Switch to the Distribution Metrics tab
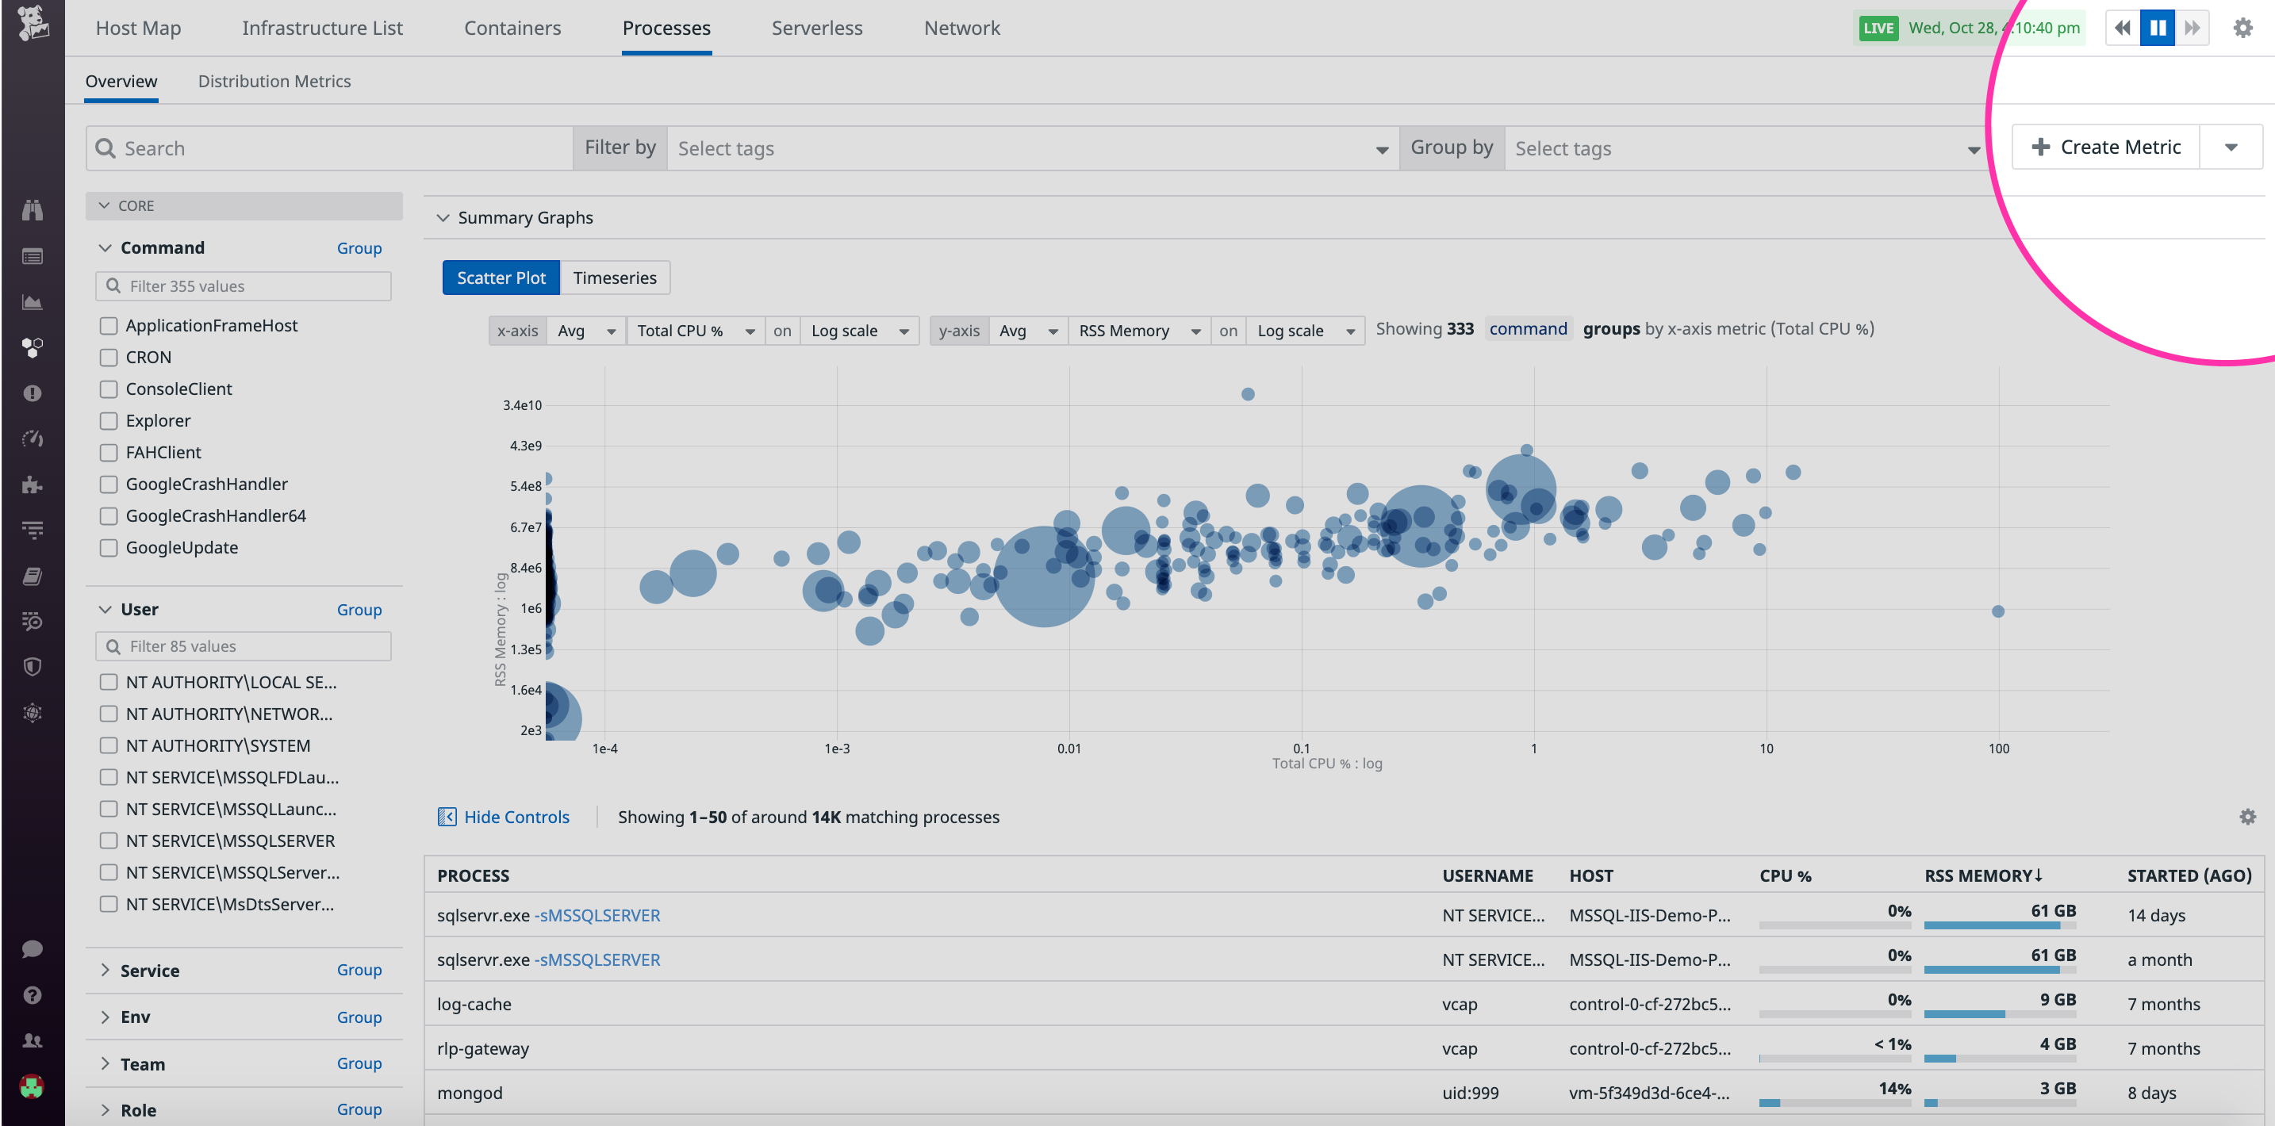Screen dimensions: 2275x1126 point(274,80)
